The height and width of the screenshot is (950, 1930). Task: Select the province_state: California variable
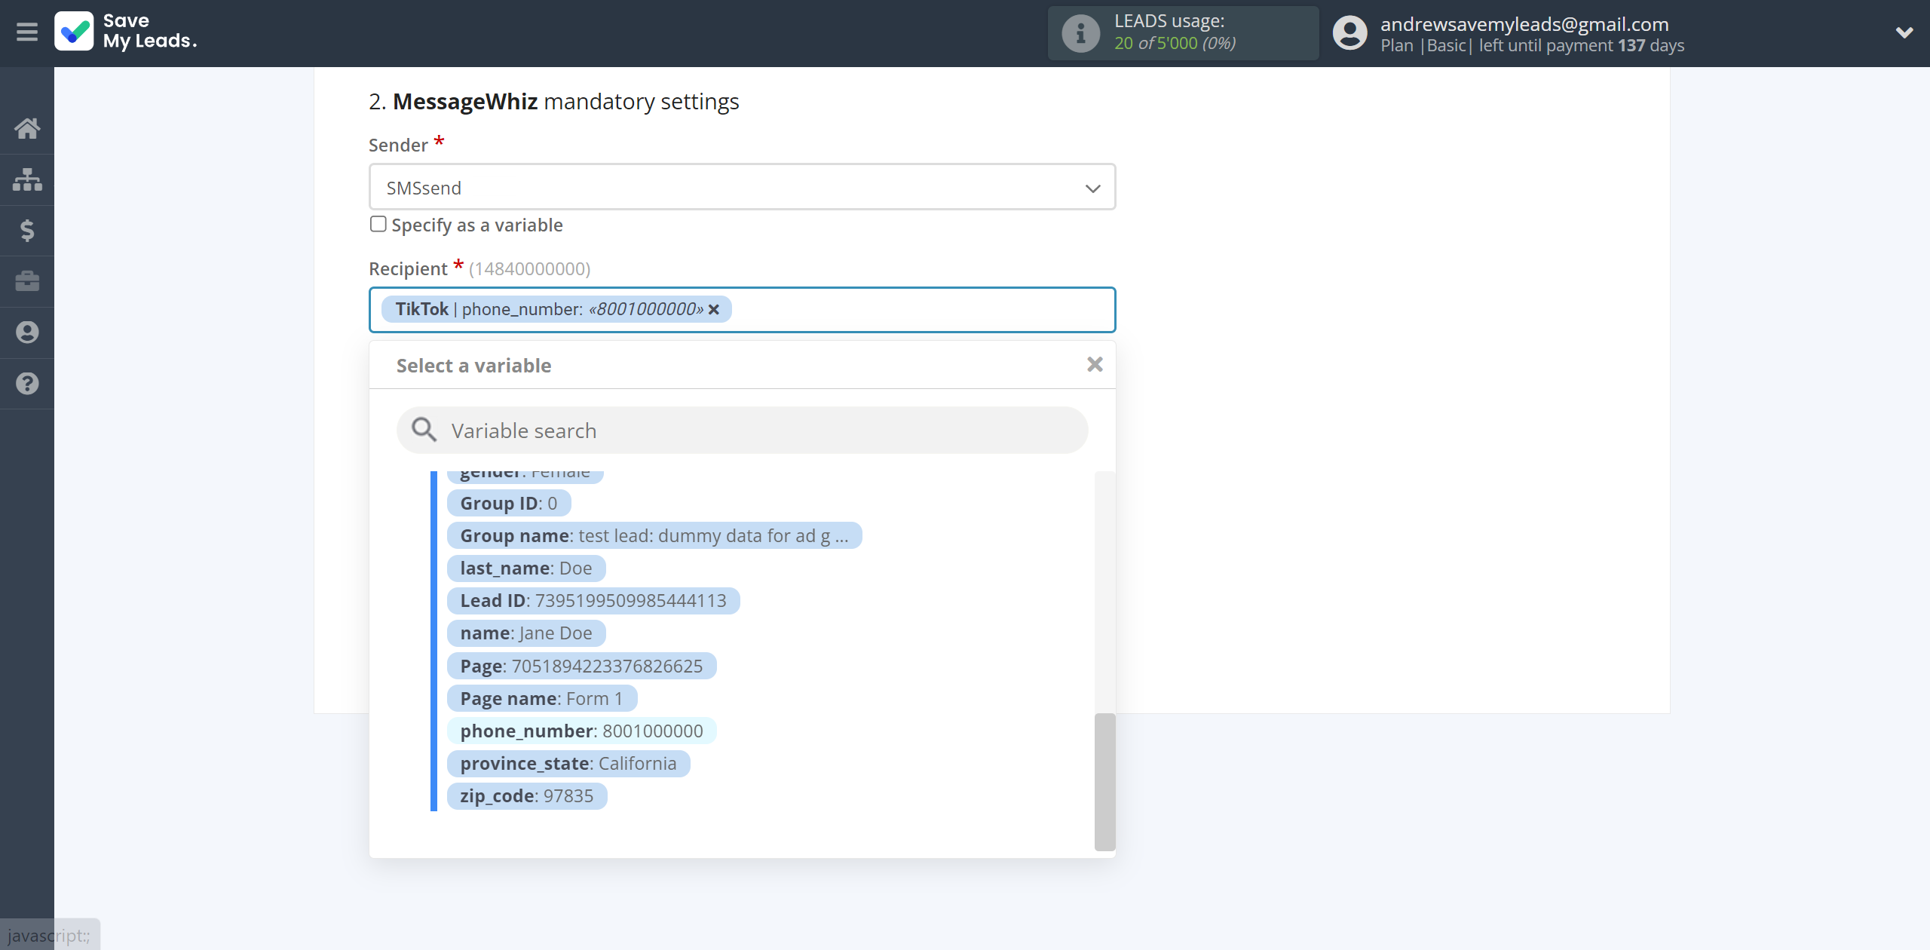pyautogui.click(x=568, y=763)
